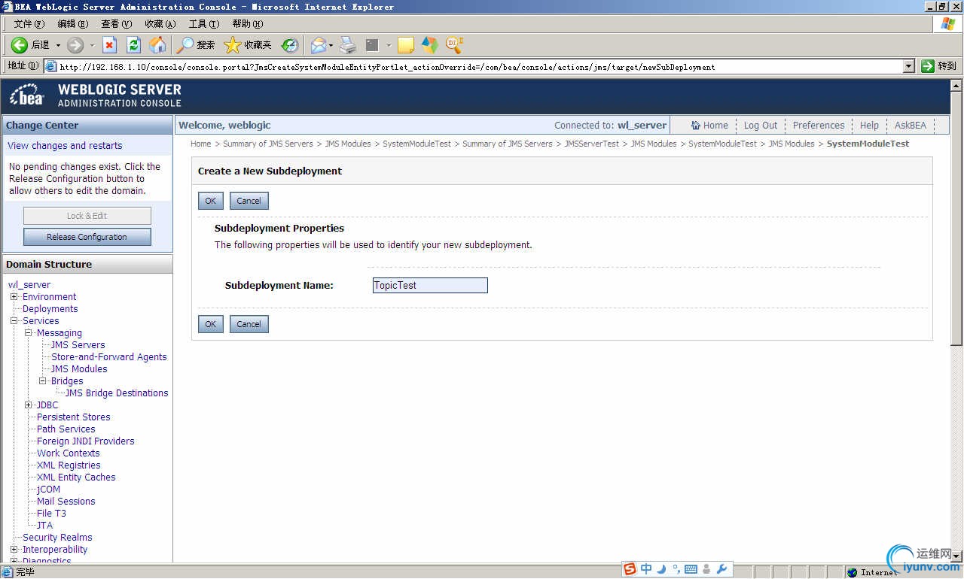Open the 收藏(A) menu
This screenshot has width=964, height=579.
[x=160, y=24]
